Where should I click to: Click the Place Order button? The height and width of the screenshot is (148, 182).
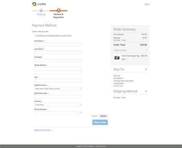(x=100, y=122)
